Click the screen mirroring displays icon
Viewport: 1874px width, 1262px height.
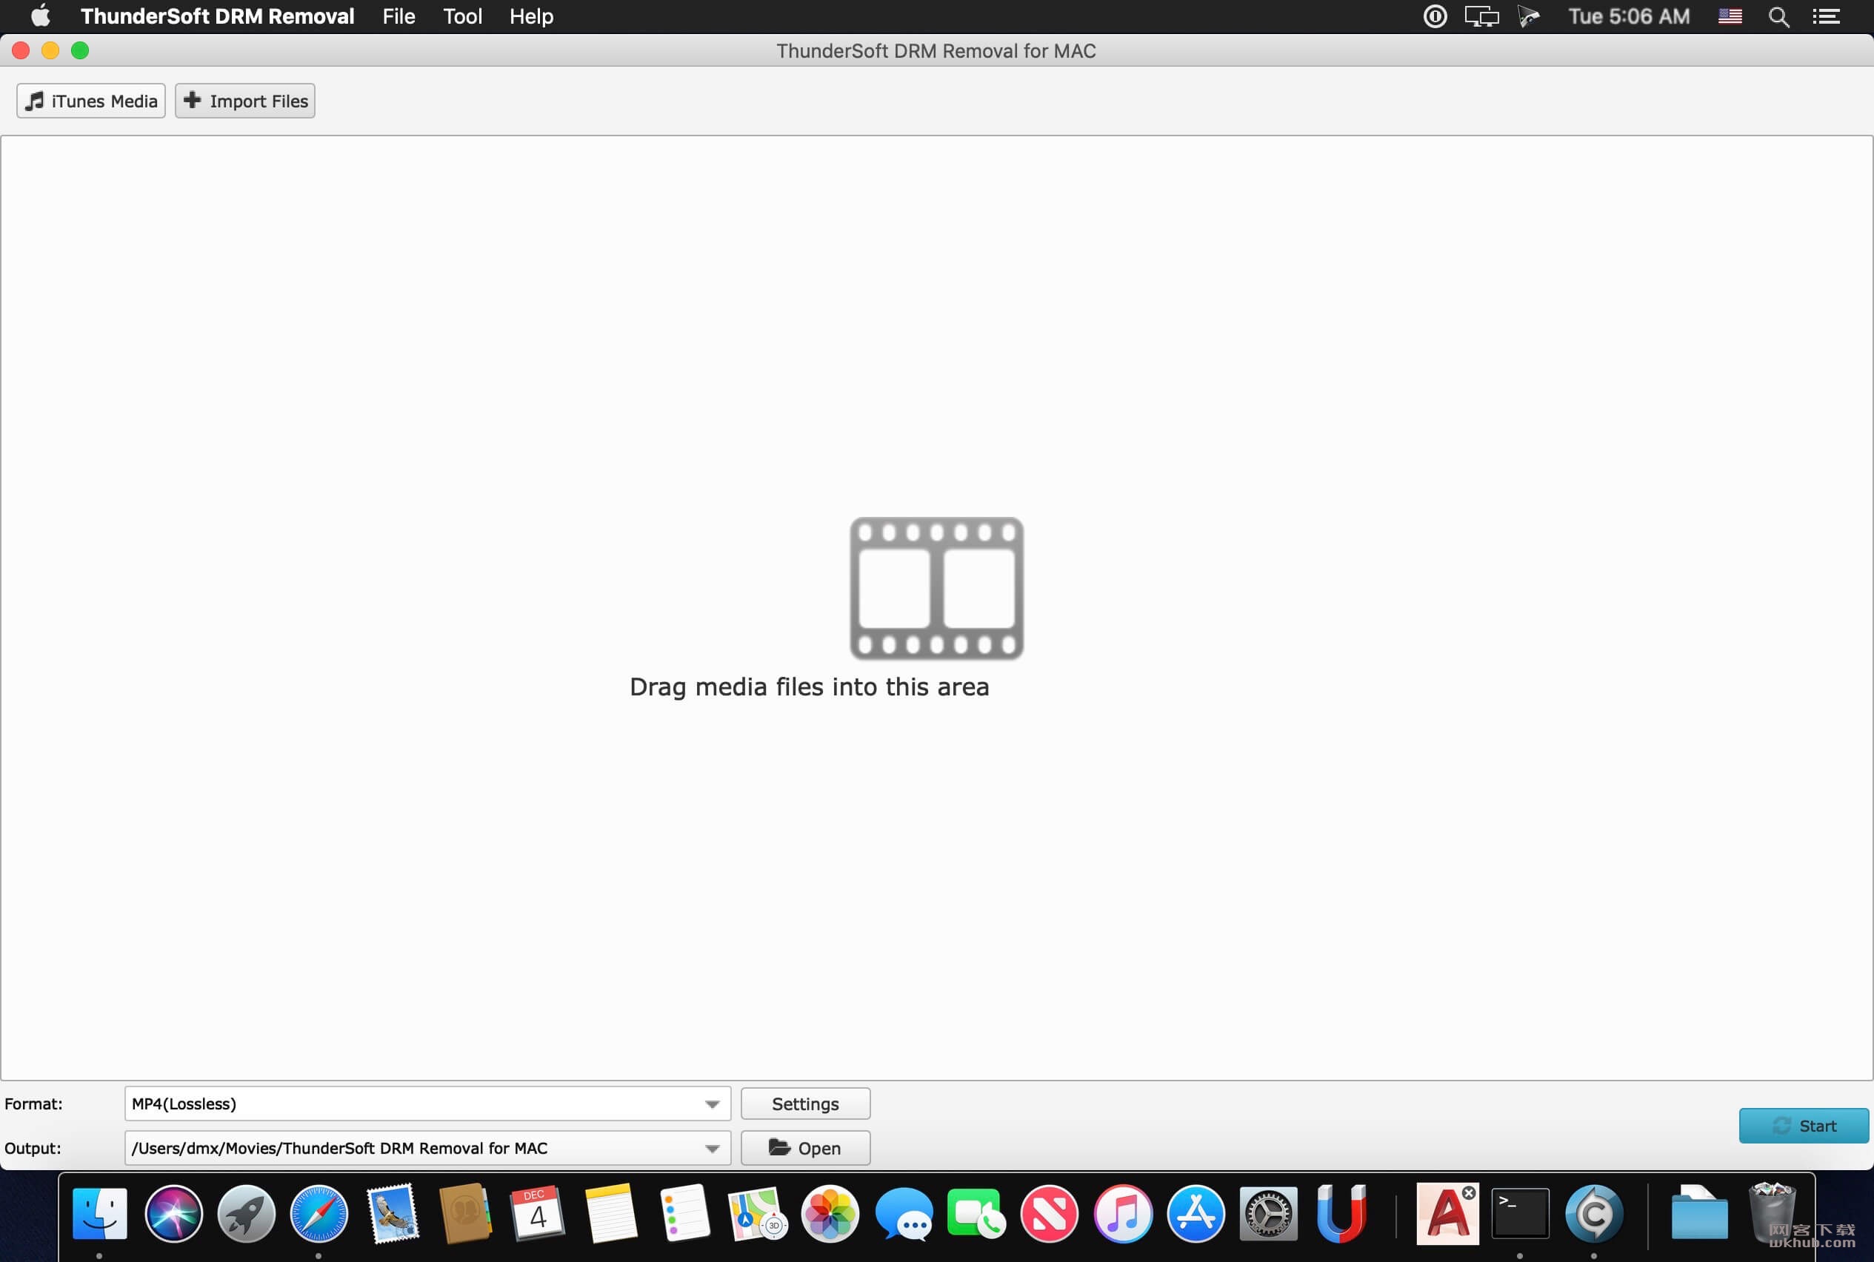tap(1481, 16)
